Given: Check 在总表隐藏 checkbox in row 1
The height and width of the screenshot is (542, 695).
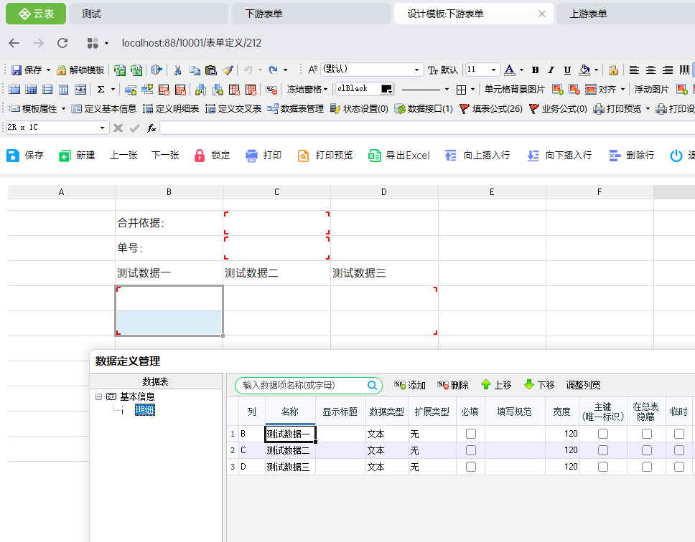Looking at the screenshot, I should (647, 434).
